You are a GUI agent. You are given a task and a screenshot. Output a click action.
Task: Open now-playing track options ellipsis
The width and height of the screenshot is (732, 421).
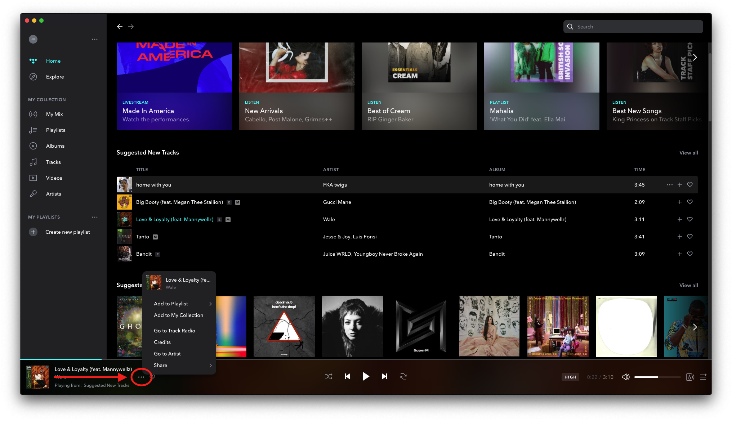(141, 377)
